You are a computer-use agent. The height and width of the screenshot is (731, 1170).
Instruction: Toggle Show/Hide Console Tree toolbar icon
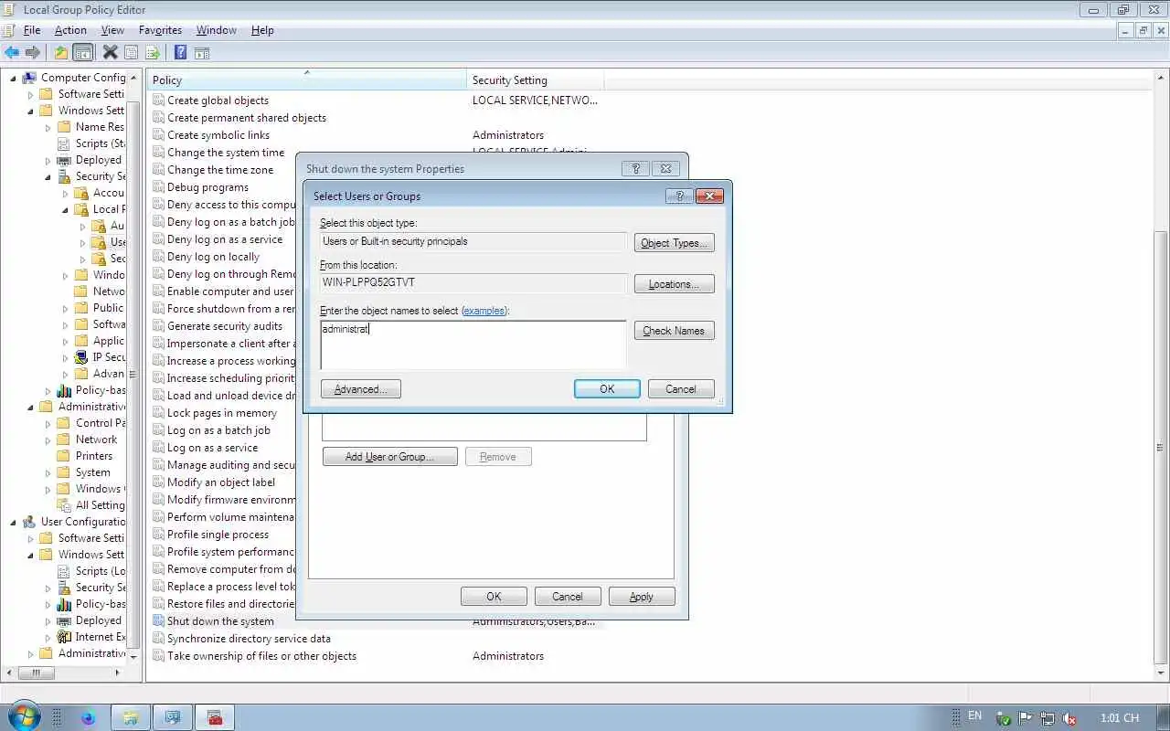[83, 53]
